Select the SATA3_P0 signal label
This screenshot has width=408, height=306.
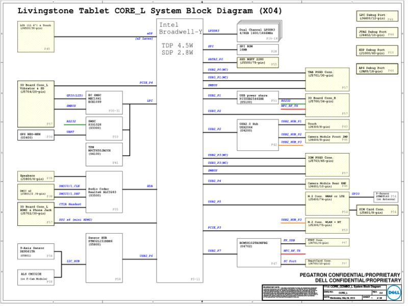tap(215, 59)
